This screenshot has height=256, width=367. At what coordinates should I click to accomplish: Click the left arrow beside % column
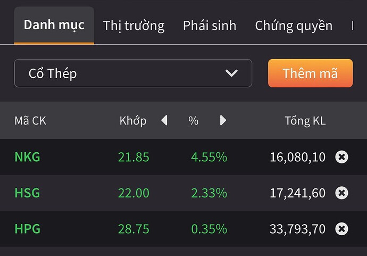[x=164, y=120]
